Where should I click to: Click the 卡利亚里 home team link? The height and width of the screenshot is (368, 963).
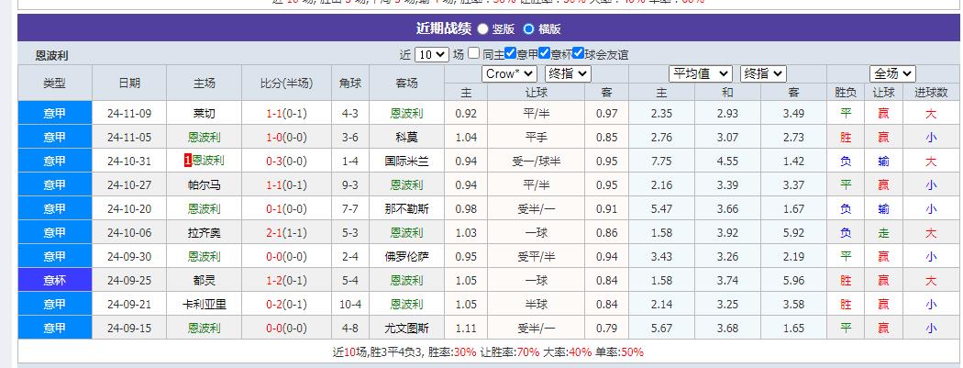[205, 304]
